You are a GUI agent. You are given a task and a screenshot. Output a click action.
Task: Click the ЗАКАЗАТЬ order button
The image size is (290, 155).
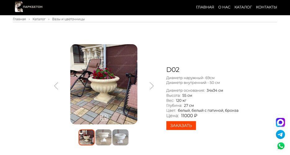pos(181,126)
